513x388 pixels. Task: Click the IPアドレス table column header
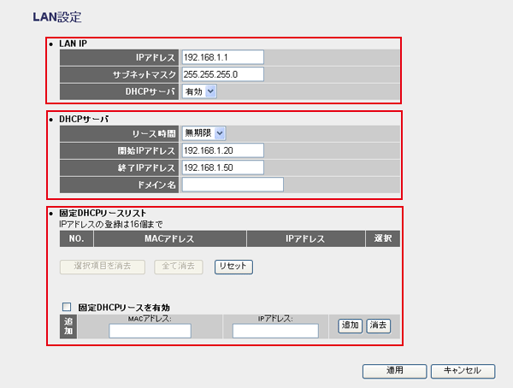305,238
